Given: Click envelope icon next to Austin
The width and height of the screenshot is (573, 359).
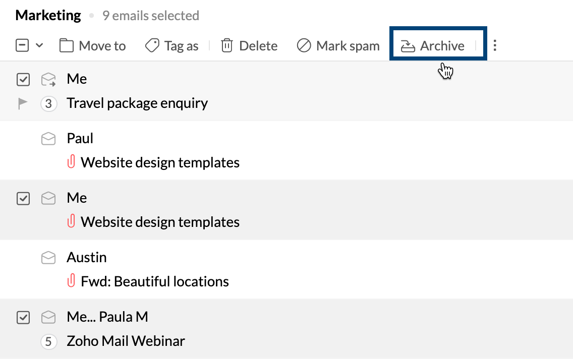Looking at the screenshot, I should pos(48,258).
